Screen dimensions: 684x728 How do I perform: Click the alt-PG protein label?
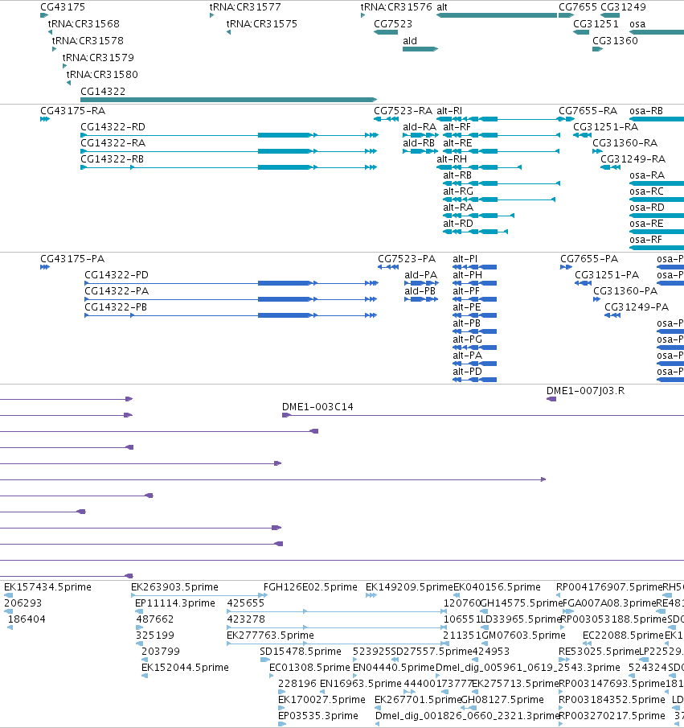[467, 339]
